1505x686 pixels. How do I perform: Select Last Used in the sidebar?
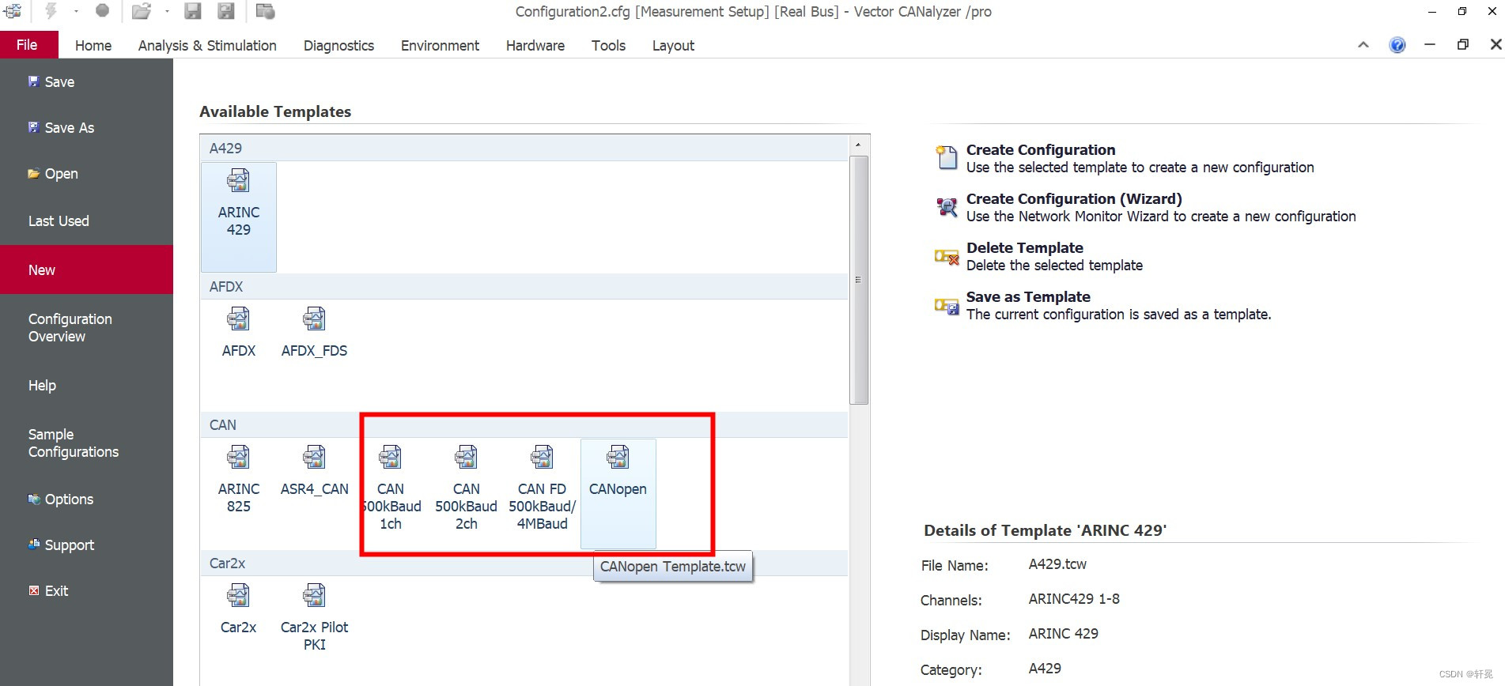[x=59, y=220]
